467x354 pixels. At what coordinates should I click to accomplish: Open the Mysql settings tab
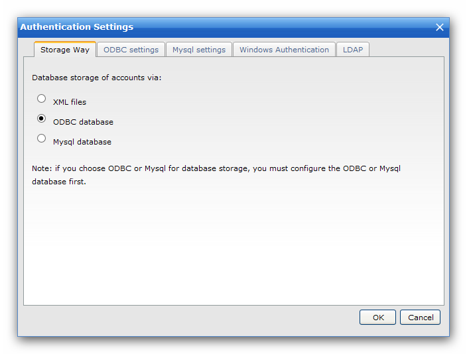(199, 50)
